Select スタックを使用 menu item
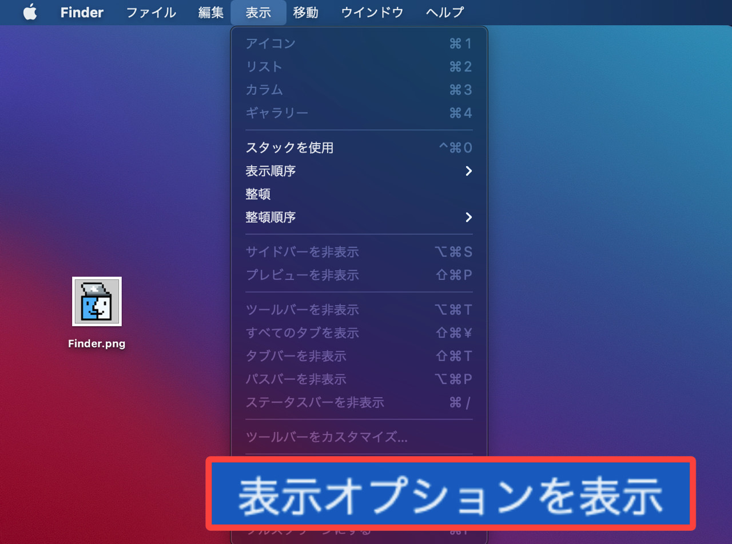The height and width of the screenshot is (544, 732). pos(359,148)
